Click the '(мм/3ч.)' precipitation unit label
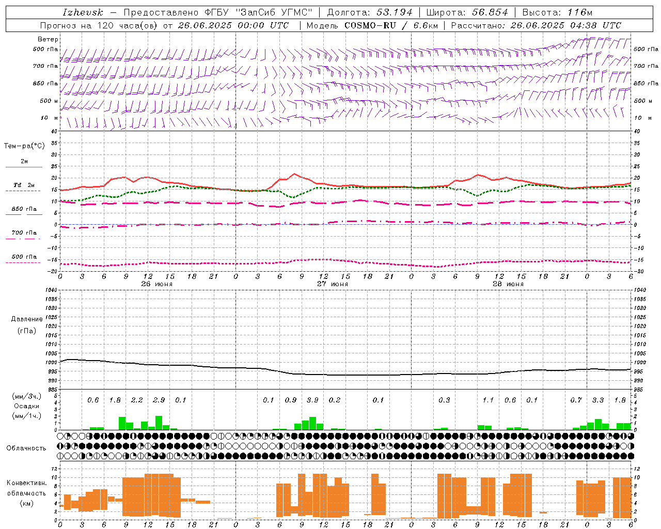 [26, 397]
